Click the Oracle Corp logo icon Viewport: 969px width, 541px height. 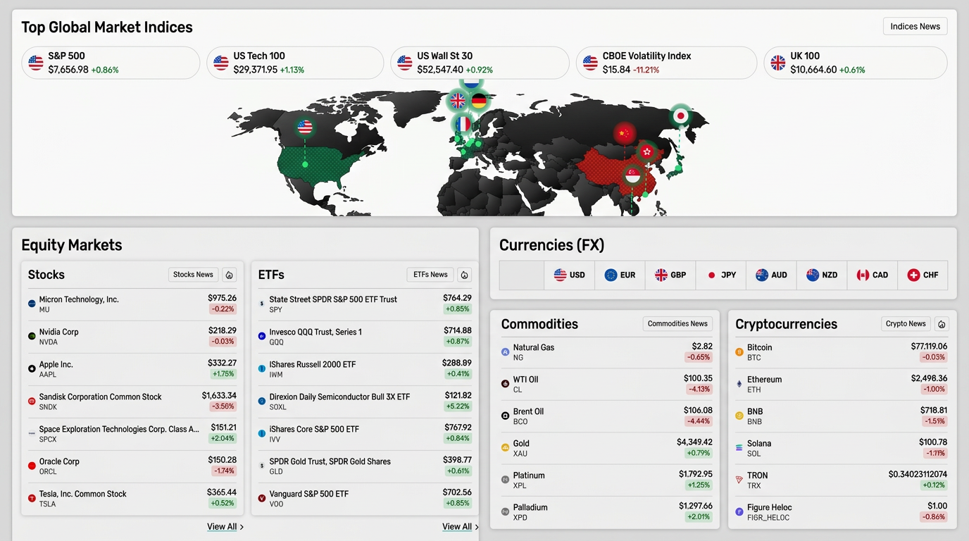tap(32, 466)
